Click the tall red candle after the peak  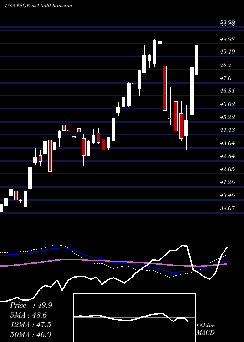pos(165,88)
